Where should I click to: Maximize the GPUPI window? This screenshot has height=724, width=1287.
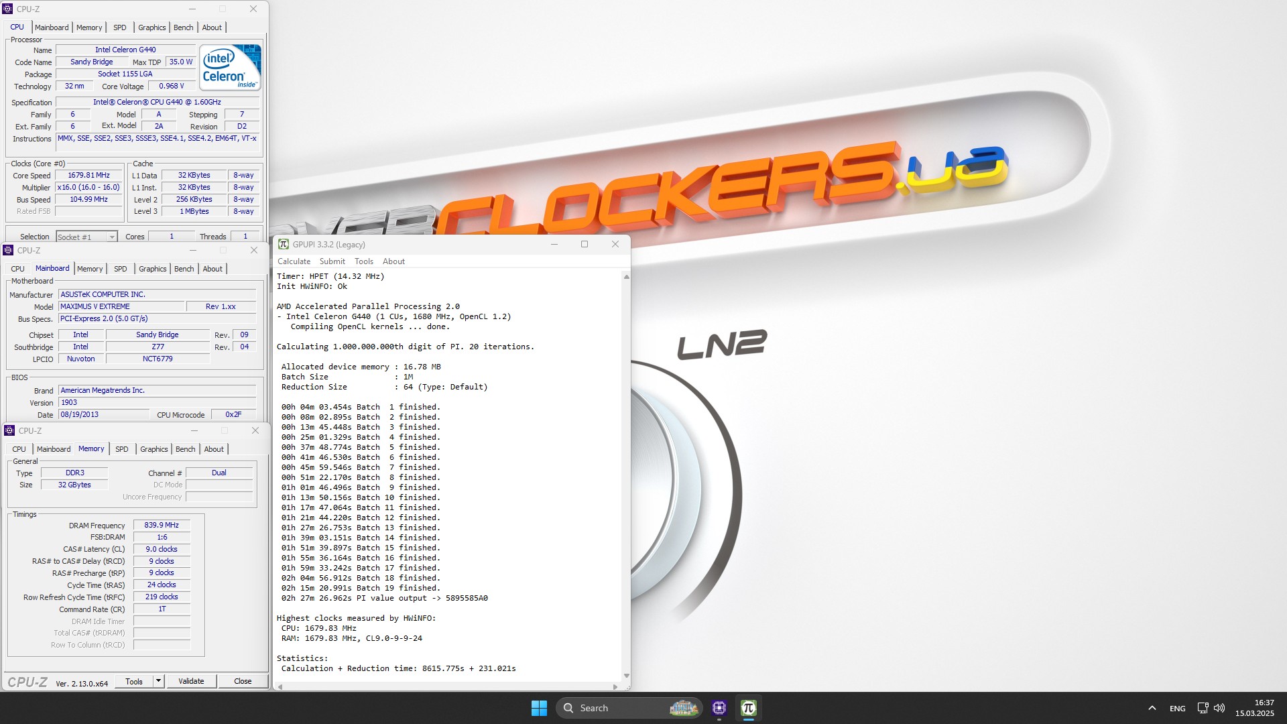tap(585, 244)
